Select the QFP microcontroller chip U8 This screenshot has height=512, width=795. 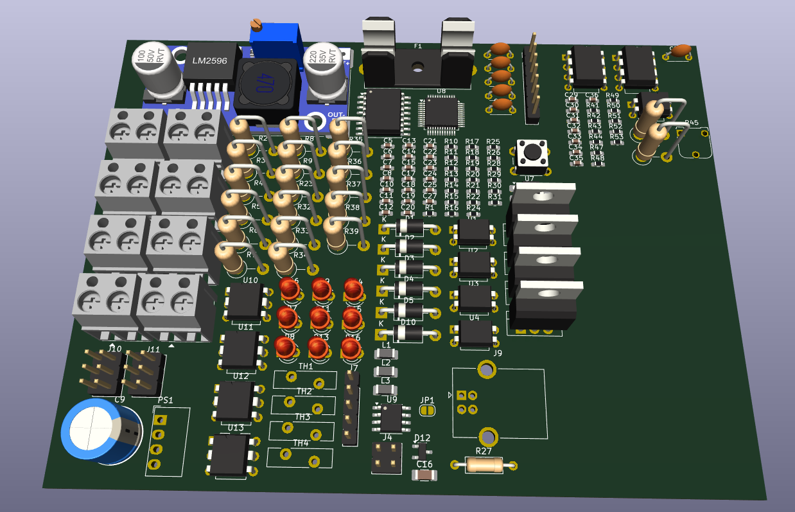[x=442, y=112]
